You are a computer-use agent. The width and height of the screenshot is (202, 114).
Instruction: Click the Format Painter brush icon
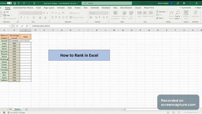pyautogui.click(x=4, y=18)
